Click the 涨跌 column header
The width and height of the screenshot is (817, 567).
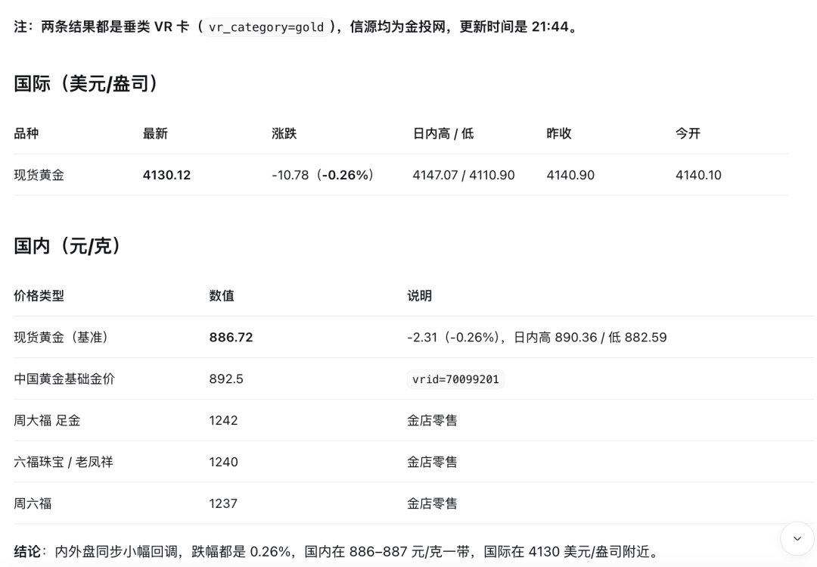click(x=284, y=133)
